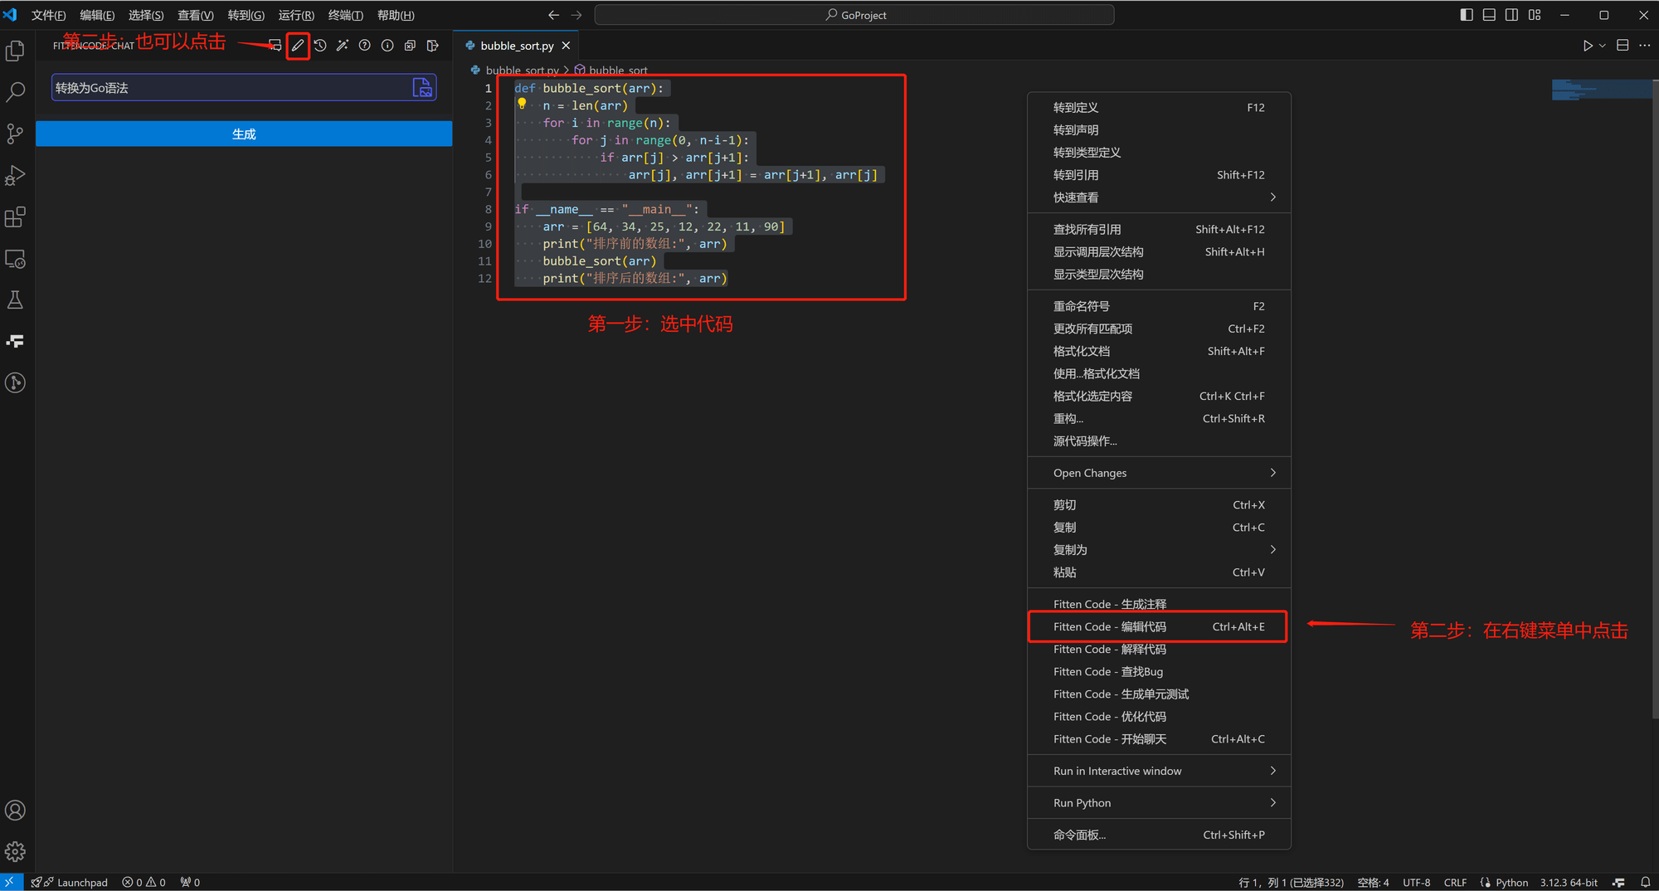
Task: Toggle the bottom Panel layout
Action: point(1489,15)
